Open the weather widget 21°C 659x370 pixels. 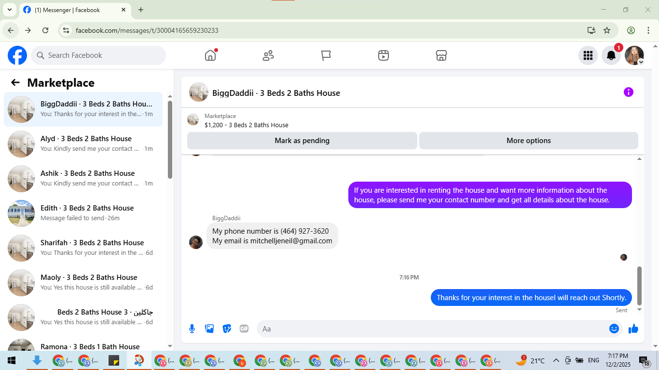[530, 360]
